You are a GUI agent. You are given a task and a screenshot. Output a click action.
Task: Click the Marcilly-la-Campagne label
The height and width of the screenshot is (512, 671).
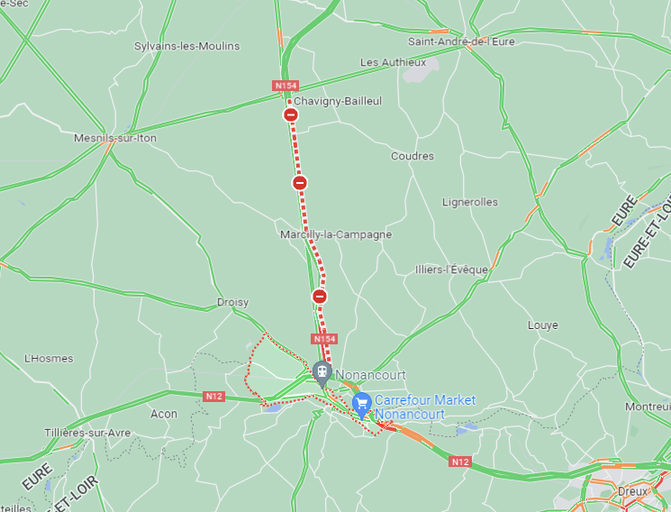pyautogui.click(x=336, y=234)
